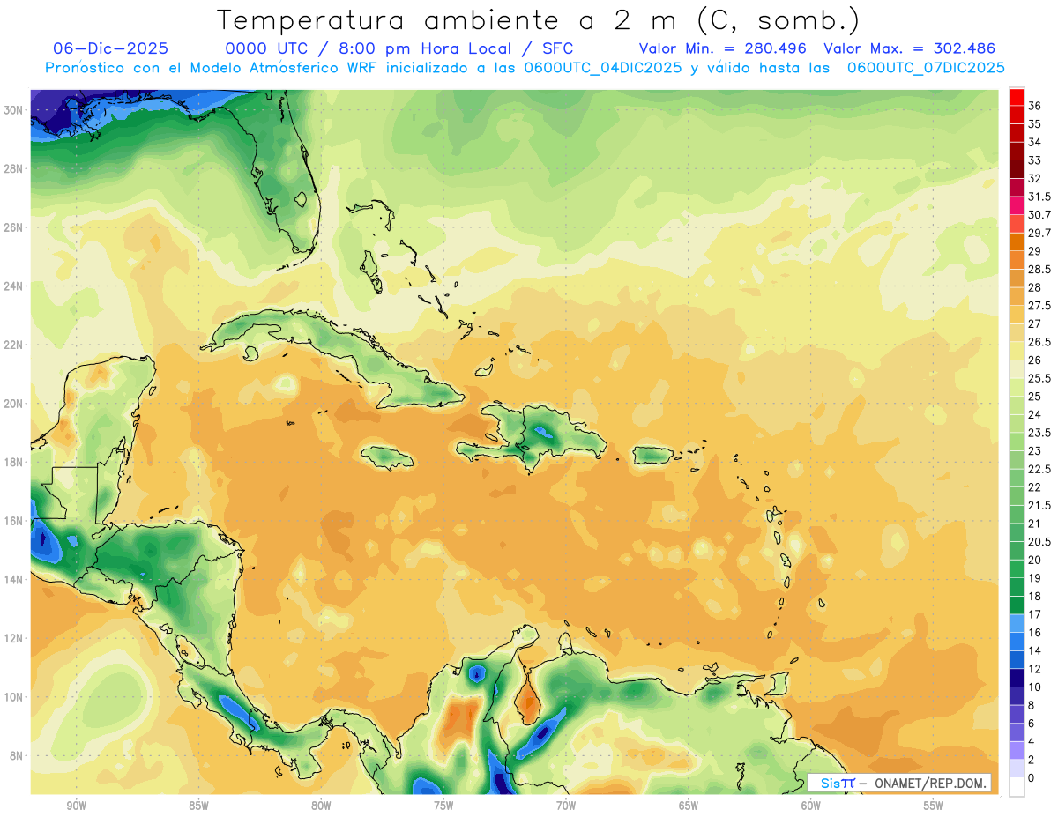This screenshot has width=1058, height=817.
Task: Click the '30N' latitude label
Action: point(15,110)
